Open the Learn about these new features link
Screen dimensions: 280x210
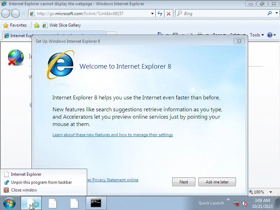pos(113,135)
